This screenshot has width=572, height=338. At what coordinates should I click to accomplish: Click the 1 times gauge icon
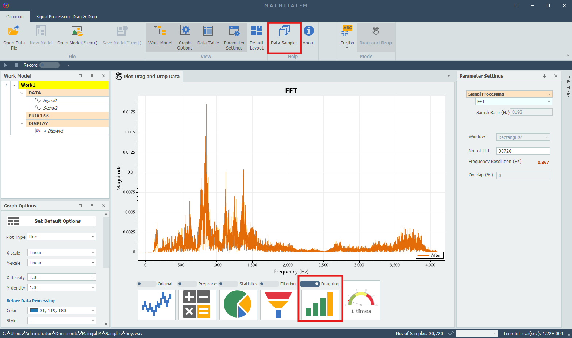(x=361, y=300)
